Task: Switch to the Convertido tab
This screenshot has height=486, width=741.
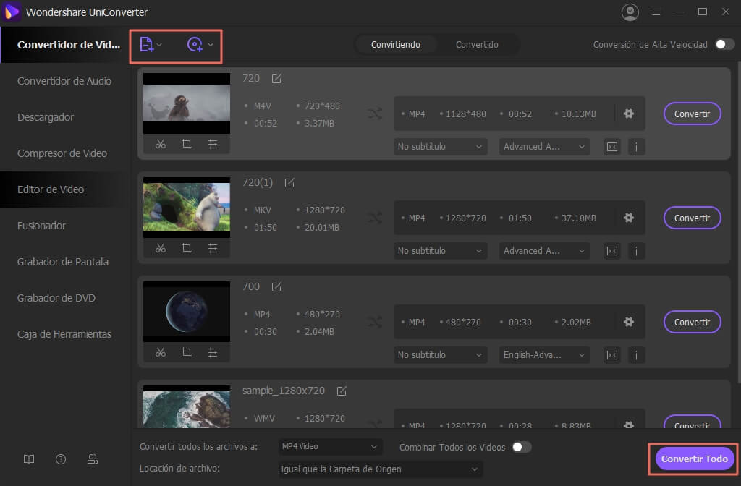Action: click(477, 44)
